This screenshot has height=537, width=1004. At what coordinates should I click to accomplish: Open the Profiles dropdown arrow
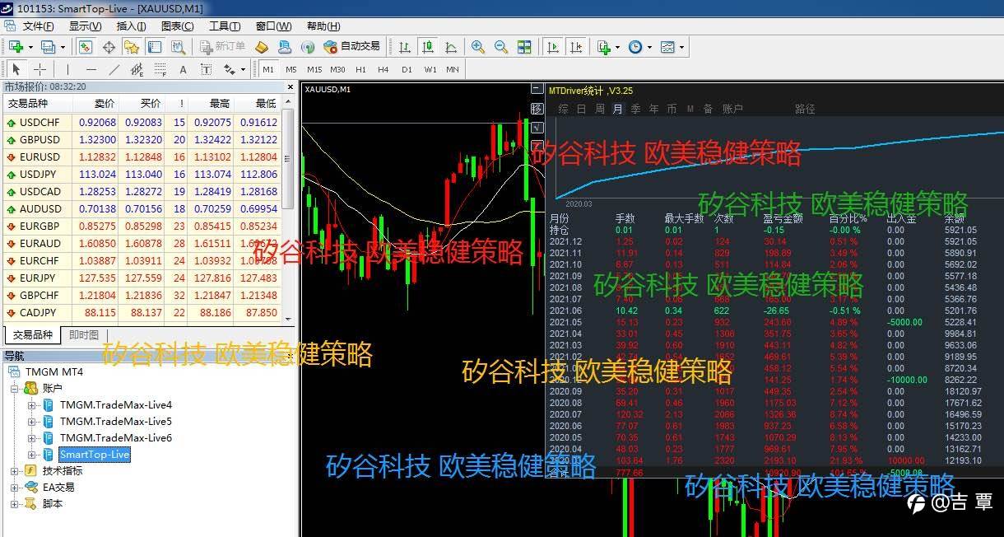62,48
